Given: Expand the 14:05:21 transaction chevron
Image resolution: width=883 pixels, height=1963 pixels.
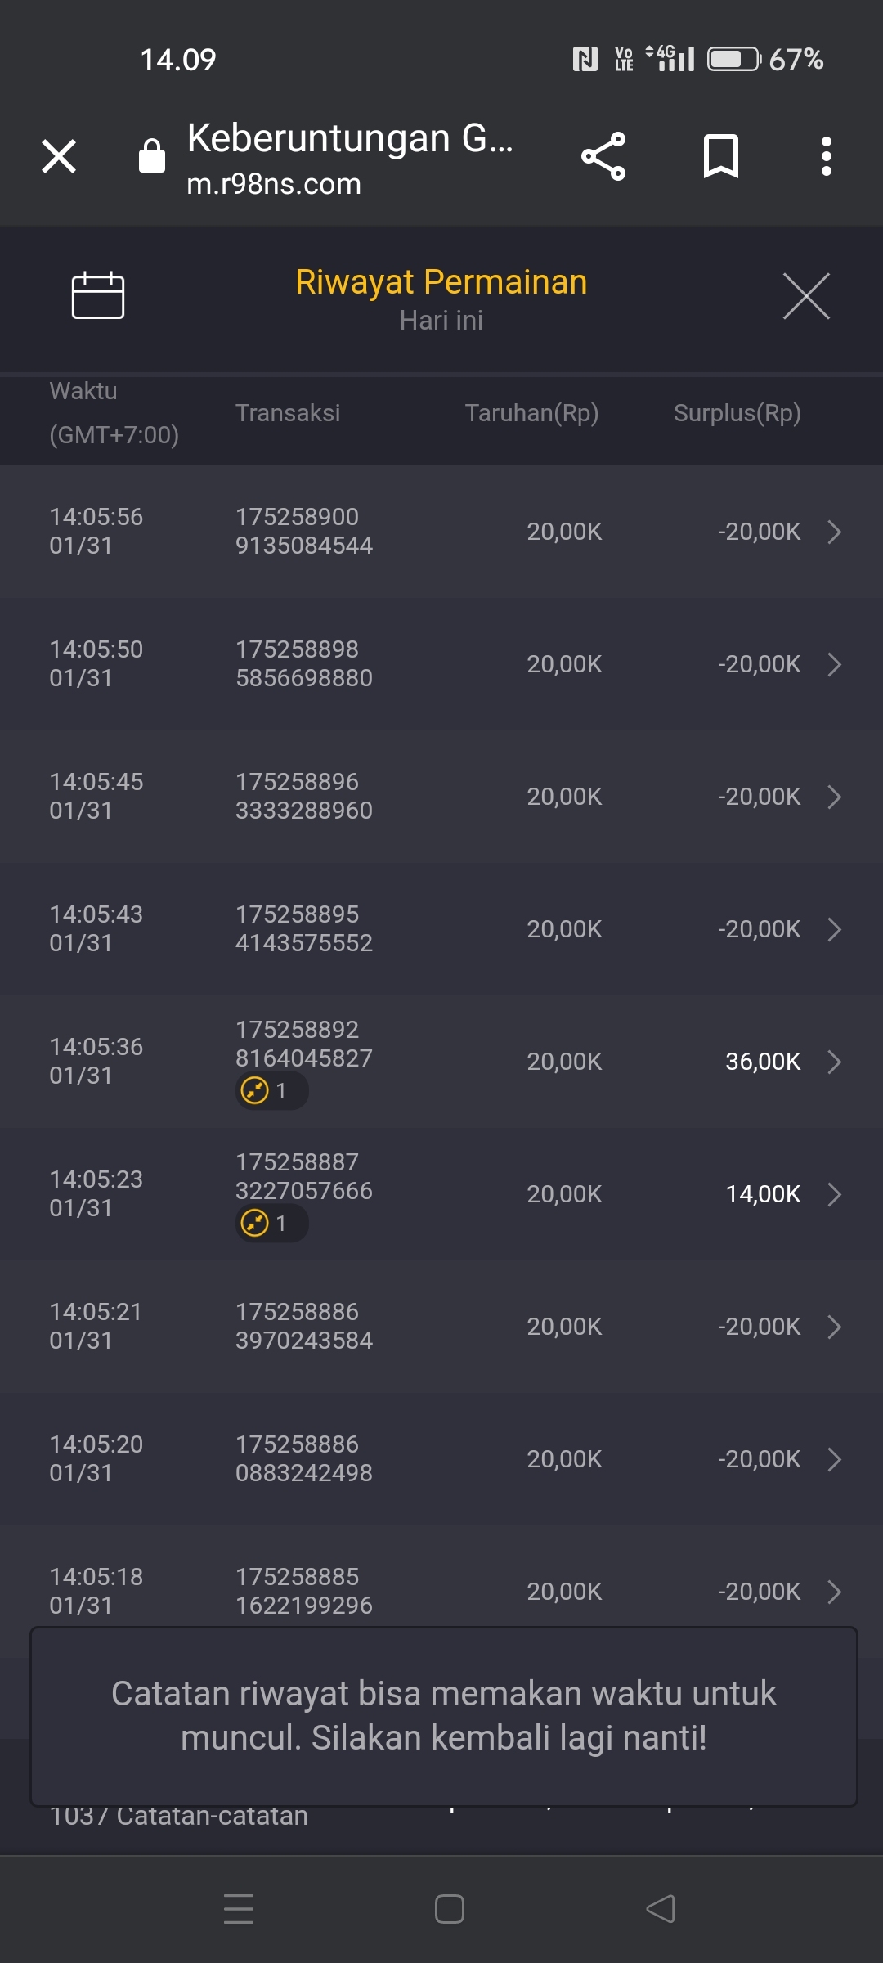Looking at the screenshot, I should (x=834, y=1327).
